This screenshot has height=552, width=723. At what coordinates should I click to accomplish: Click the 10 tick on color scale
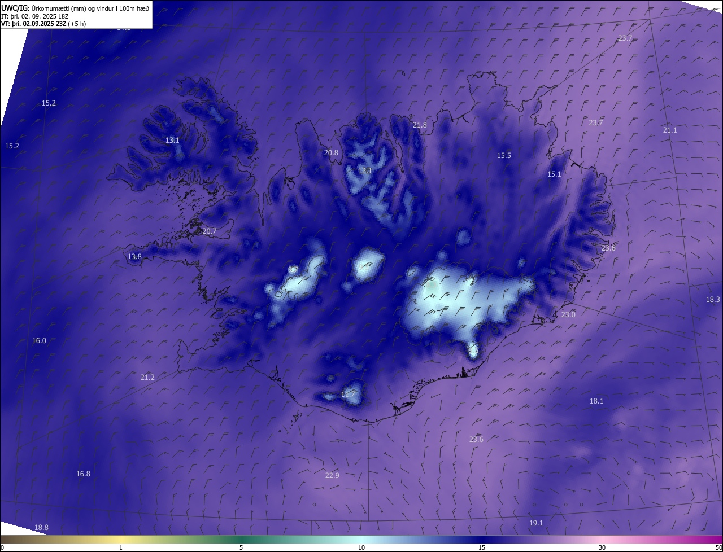[x=361, y=547]
